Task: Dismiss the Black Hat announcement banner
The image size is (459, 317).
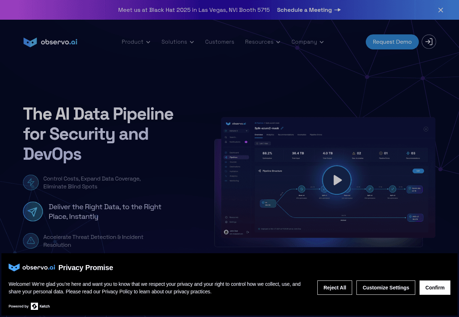Action: (440, 10)
